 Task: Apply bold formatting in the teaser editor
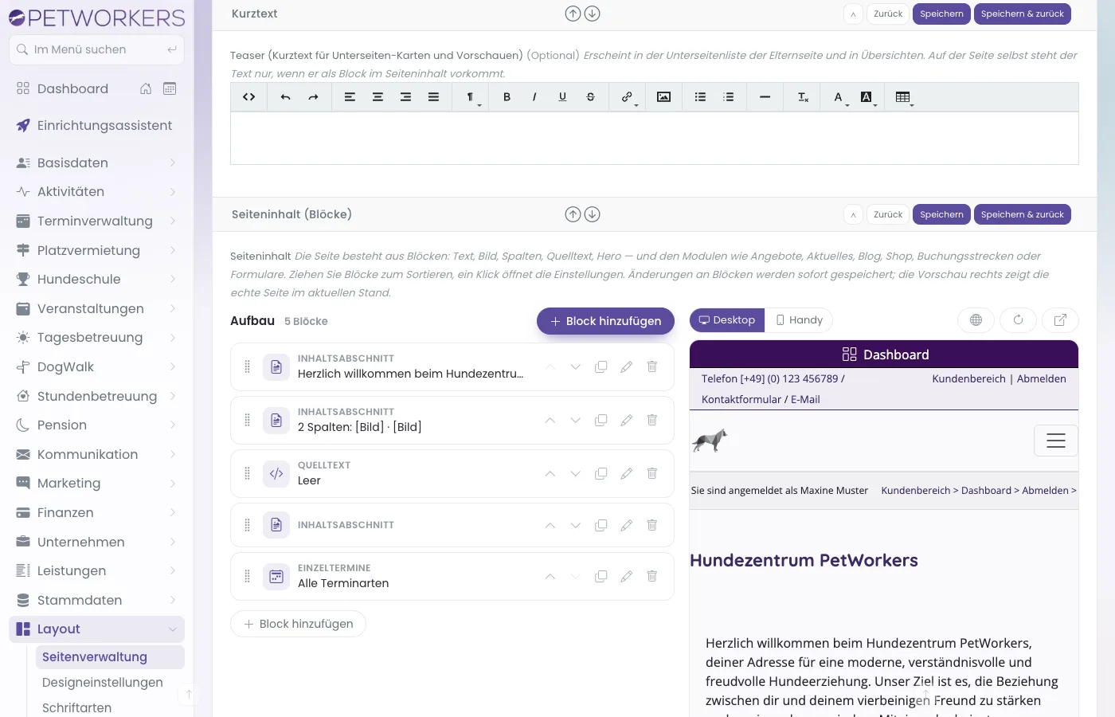[507, 97]
